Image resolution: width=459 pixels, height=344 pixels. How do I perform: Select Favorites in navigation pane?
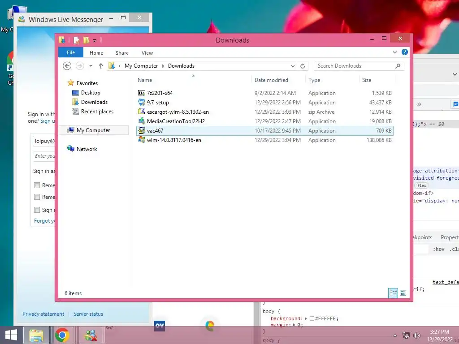[x=87, y=83]
